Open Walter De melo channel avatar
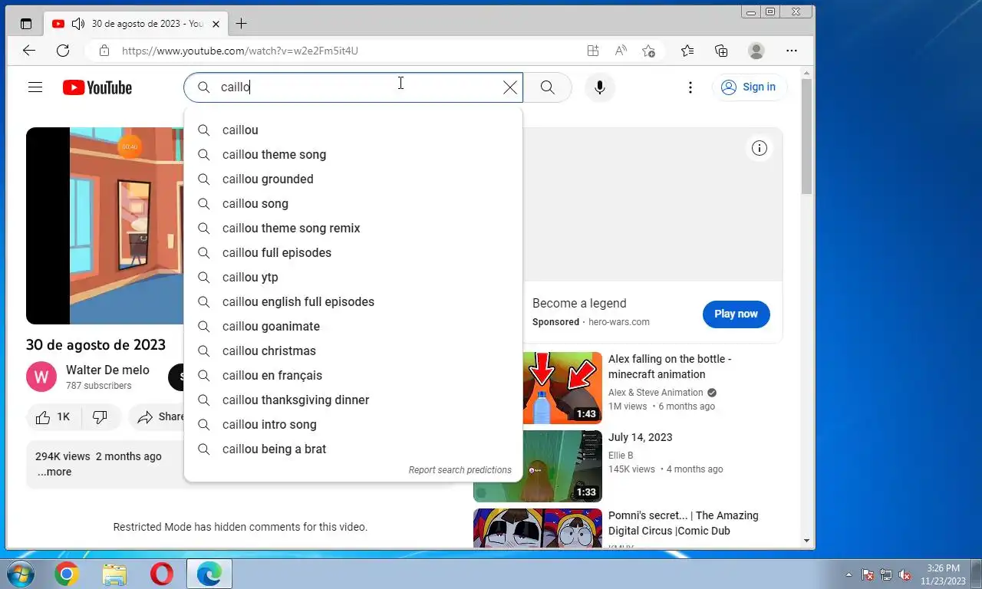The width and height of the screenshot is (982, 589). pos(41,377)
